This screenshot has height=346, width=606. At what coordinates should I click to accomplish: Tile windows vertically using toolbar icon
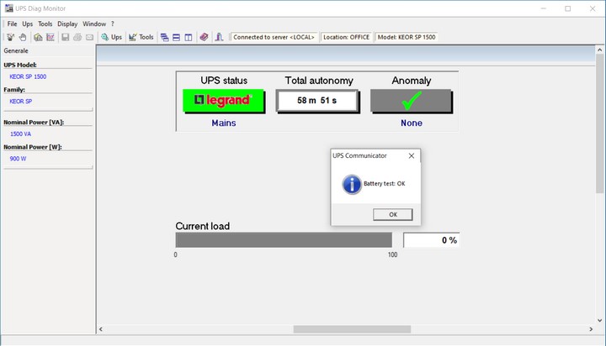click(x=189, y=37)
